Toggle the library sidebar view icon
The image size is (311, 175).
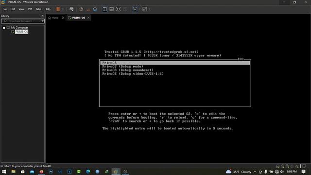click(x=104, y=9)
